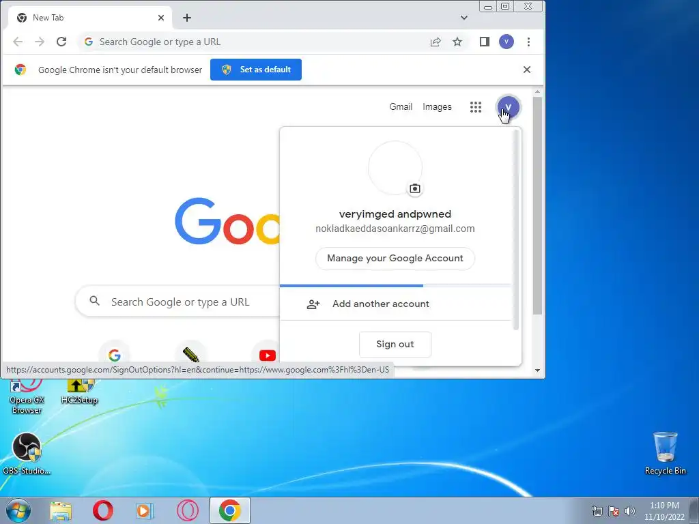Image resolution: width=699 pixels, height=524 pixels.
Task: Click the account popup scrollbar
Action: 516,229
